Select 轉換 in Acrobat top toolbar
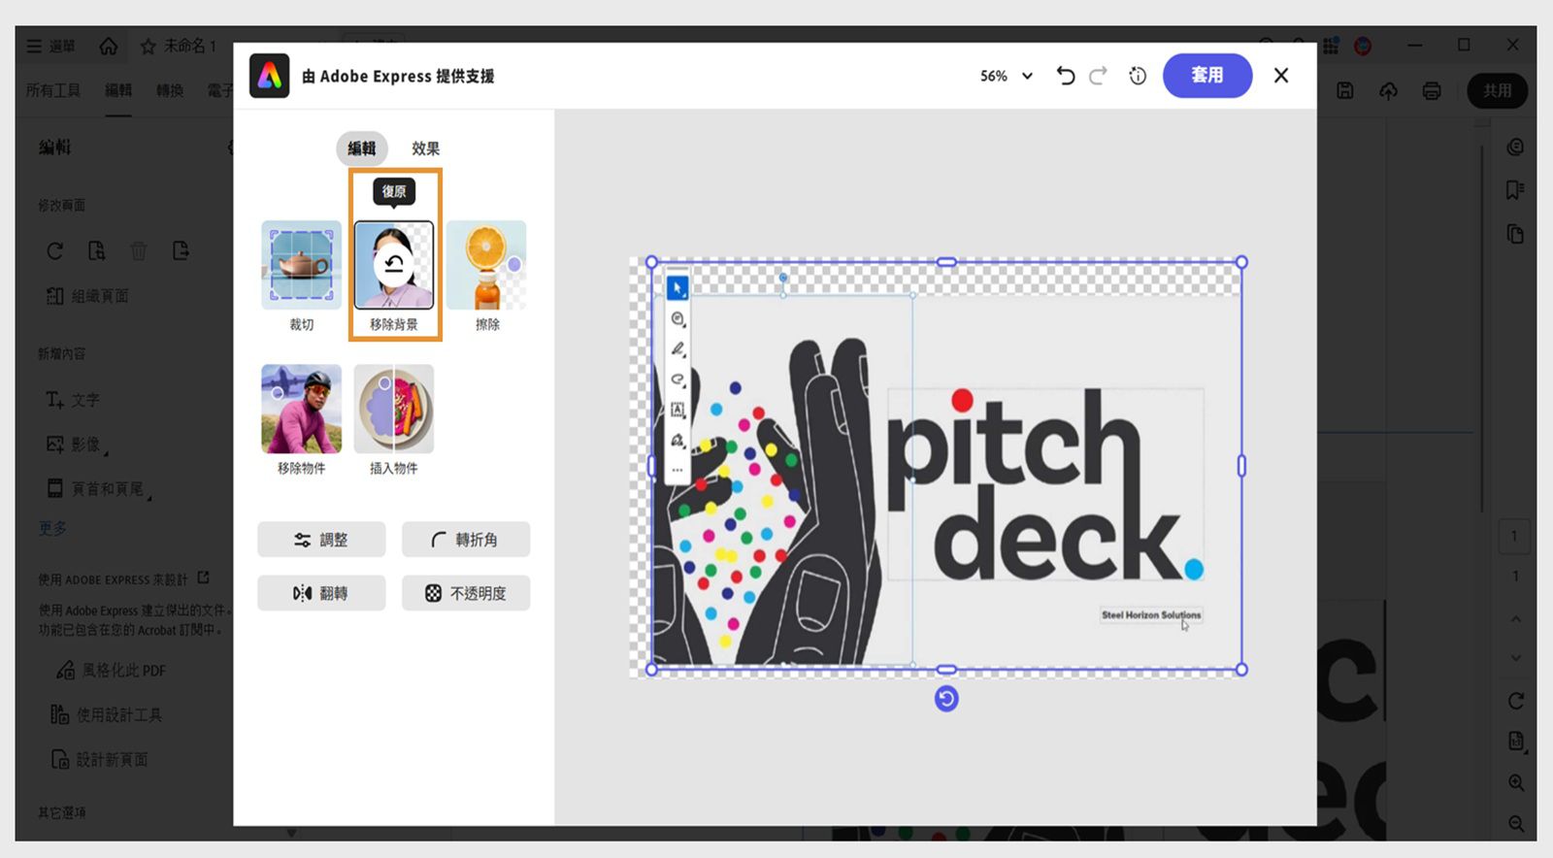The height and width of the screenshot is (858, 1553). click(x=170, y=90)
